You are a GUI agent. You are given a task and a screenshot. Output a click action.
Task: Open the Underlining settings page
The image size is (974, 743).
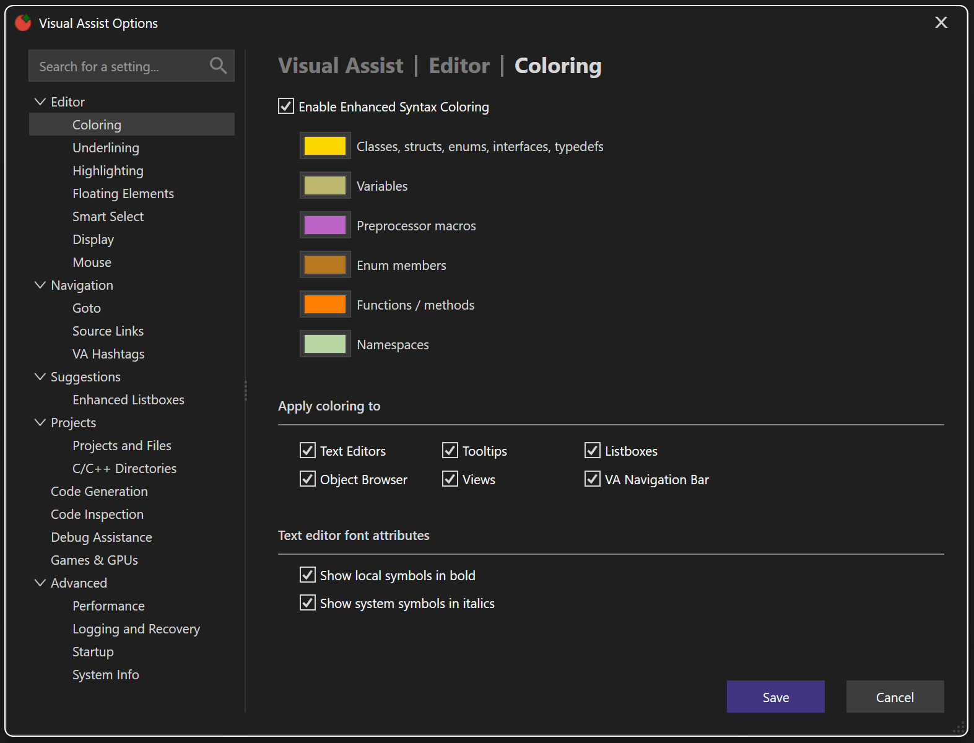tap(106, 148)
